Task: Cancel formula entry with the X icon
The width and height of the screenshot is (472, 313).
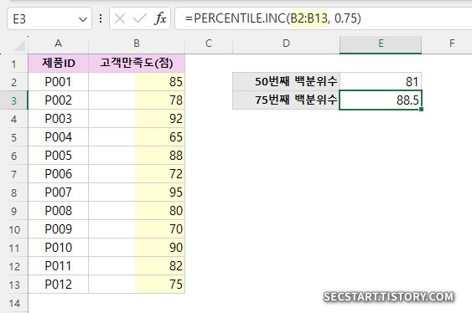Action: [x=120, y=19]
